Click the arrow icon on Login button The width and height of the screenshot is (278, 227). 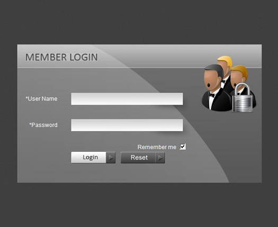pos(111,158)
